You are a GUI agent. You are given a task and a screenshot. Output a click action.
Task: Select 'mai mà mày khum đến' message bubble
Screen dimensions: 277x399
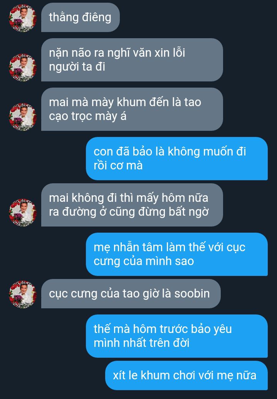point(132,109)
